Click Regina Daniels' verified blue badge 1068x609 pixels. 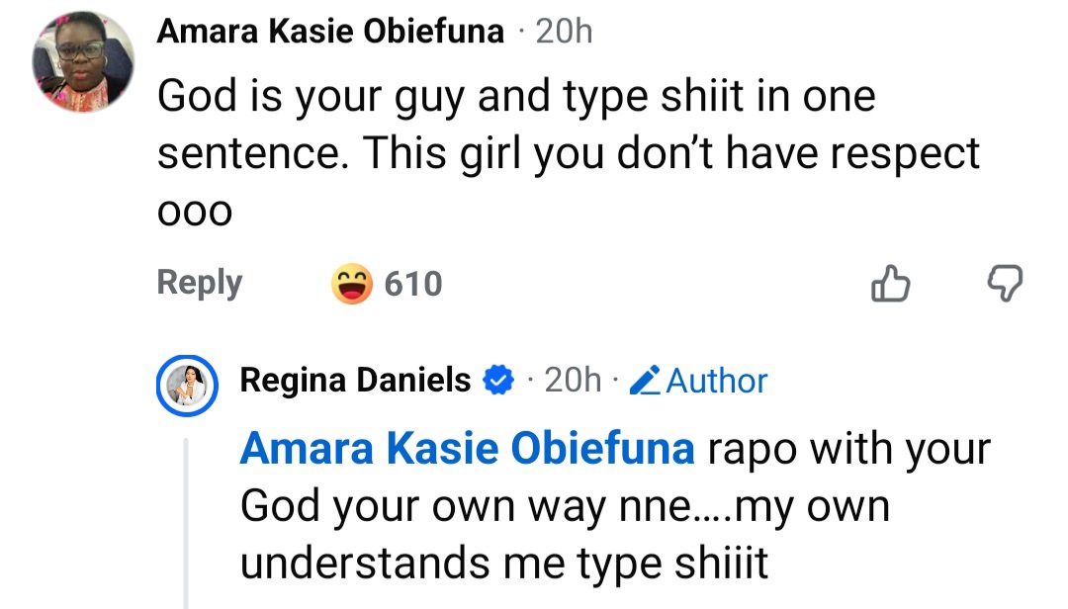[x=498, y=380]
